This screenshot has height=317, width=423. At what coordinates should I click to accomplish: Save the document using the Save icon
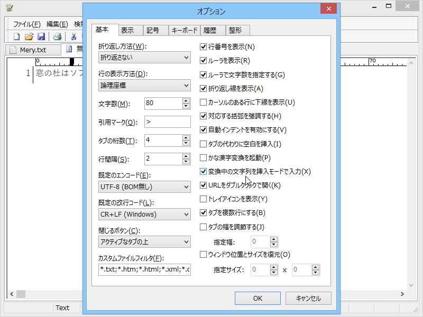pos(42,36)
